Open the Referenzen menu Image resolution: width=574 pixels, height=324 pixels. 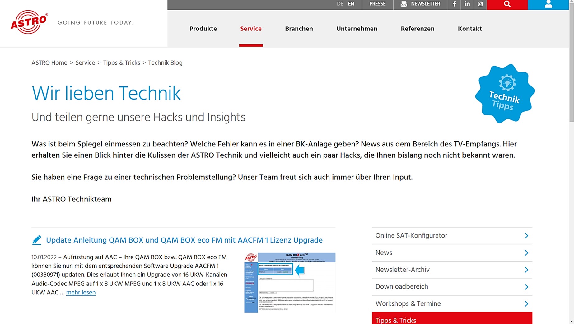click(418, 29)
